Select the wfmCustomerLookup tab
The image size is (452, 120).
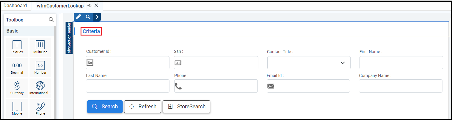(x=60, y=6)
